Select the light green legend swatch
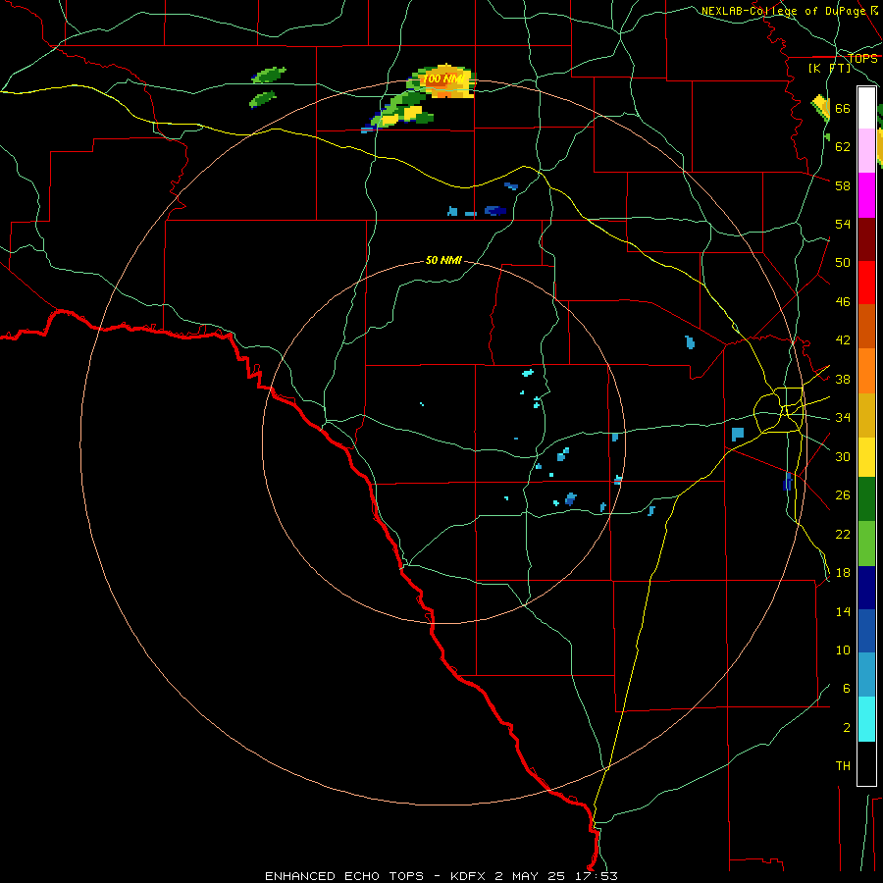 pos(866,544)
